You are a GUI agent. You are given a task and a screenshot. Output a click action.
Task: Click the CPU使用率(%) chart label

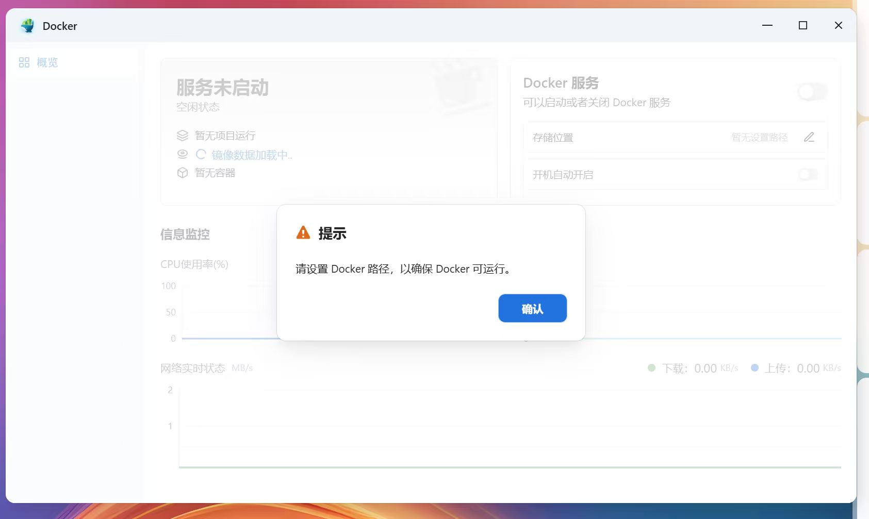pos(194,264)
